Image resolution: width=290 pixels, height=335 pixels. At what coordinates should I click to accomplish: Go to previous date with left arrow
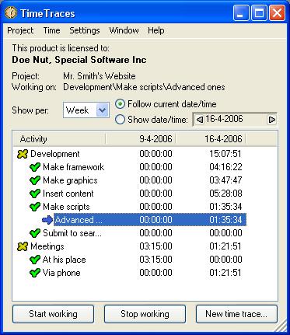[199, 120]
